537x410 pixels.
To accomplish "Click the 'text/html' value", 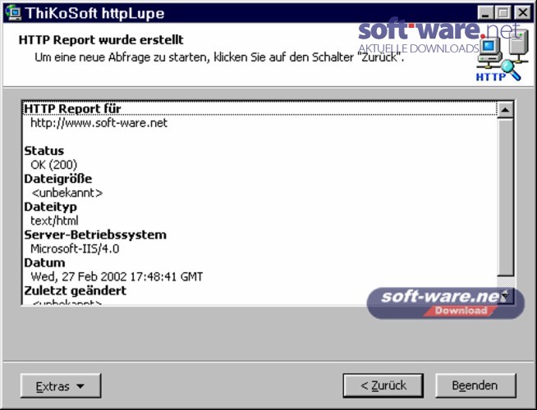I will (54, 221).
